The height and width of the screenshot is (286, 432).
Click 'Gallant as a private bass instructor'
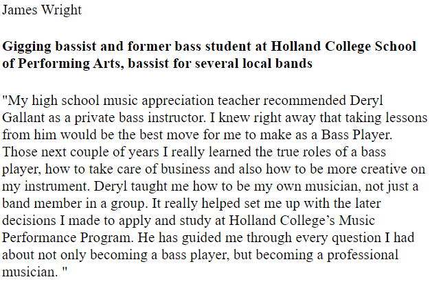pos(104,118)
